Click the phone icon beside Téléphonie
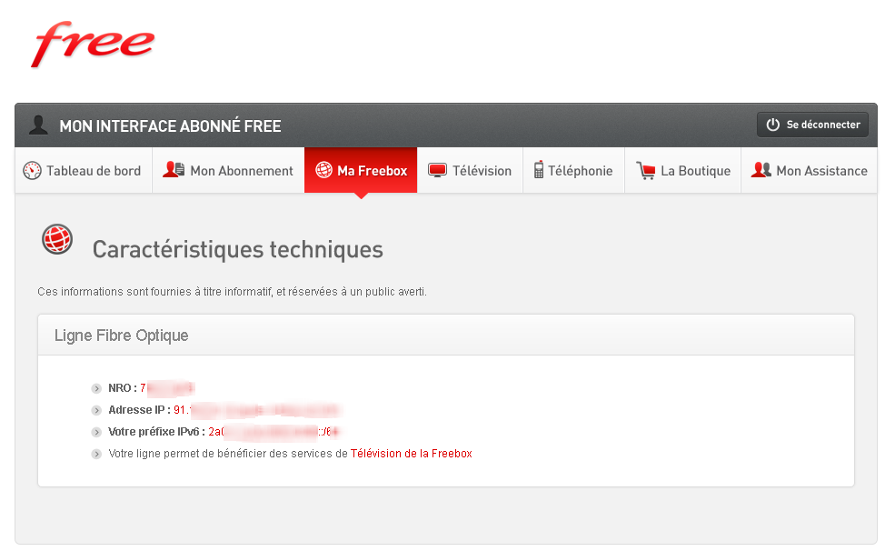Screen dimensions: 885x551 click(x=539, y=169)
